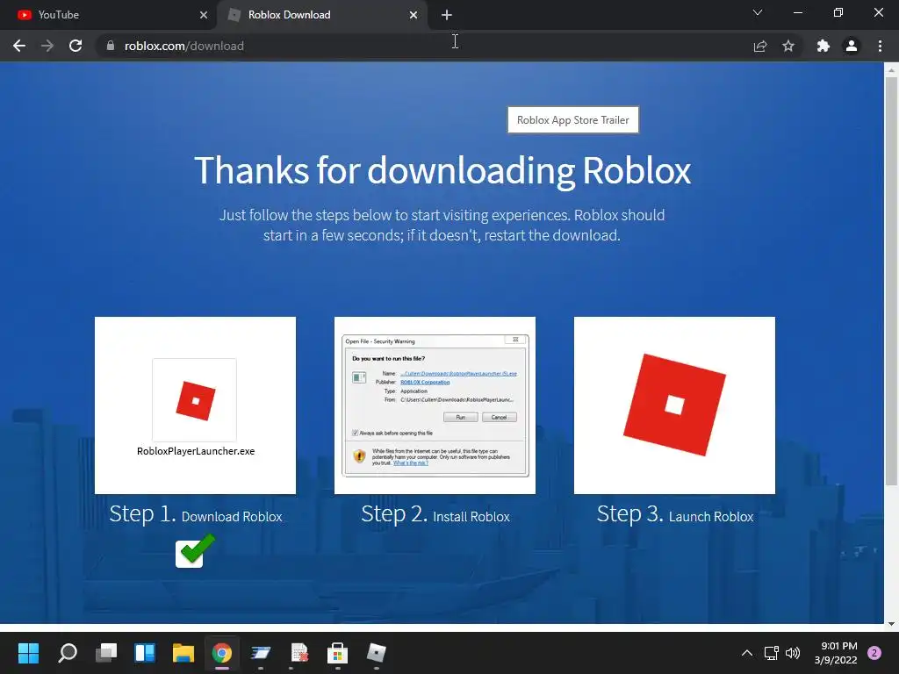
Task: Open the blue window taskbar app
Action: [x=260, y=653]
